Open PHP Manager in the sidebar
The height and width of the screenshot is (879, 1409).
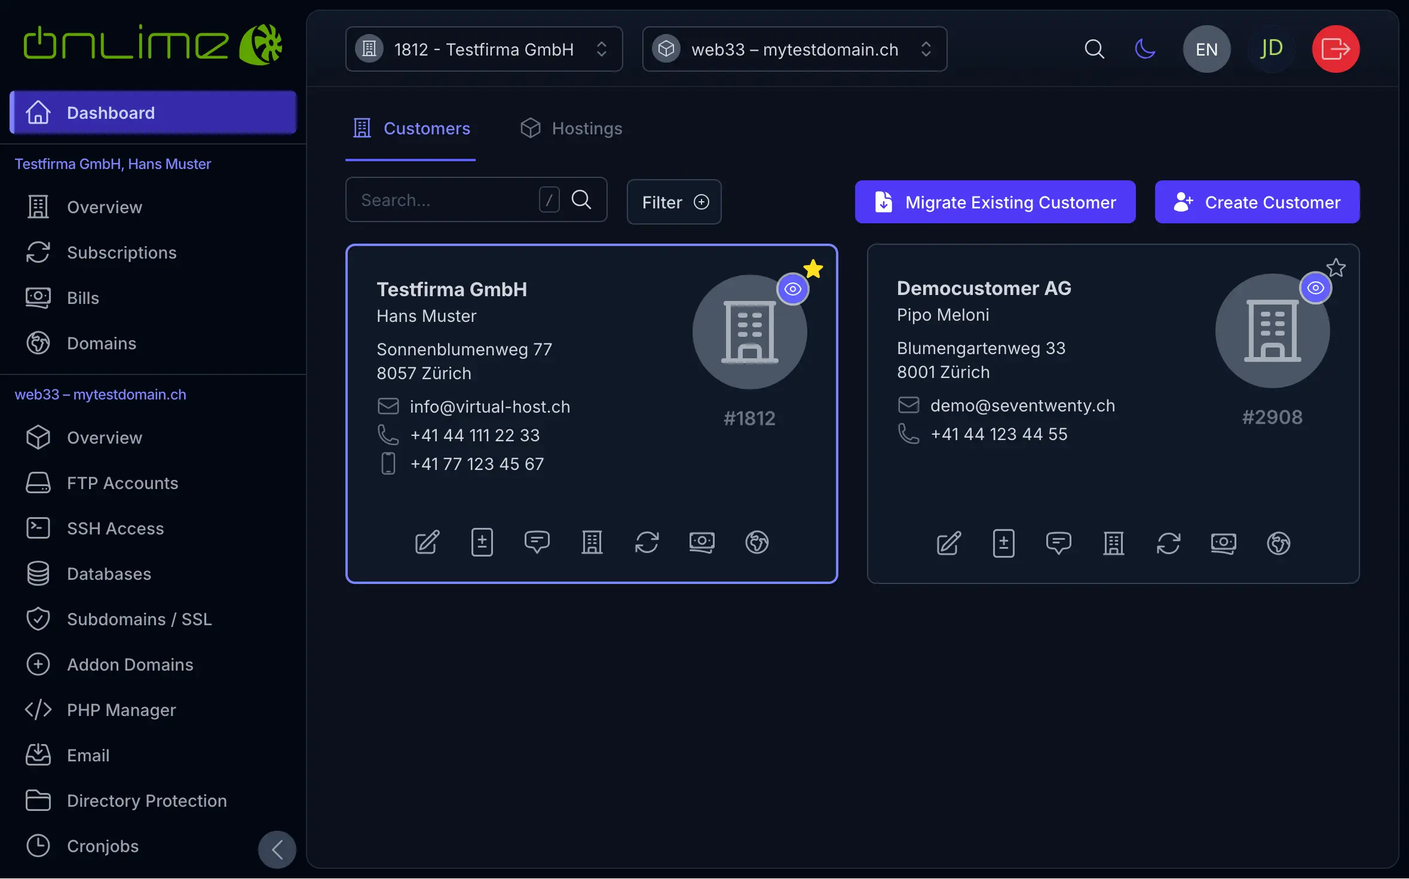[x=121, y=710]
